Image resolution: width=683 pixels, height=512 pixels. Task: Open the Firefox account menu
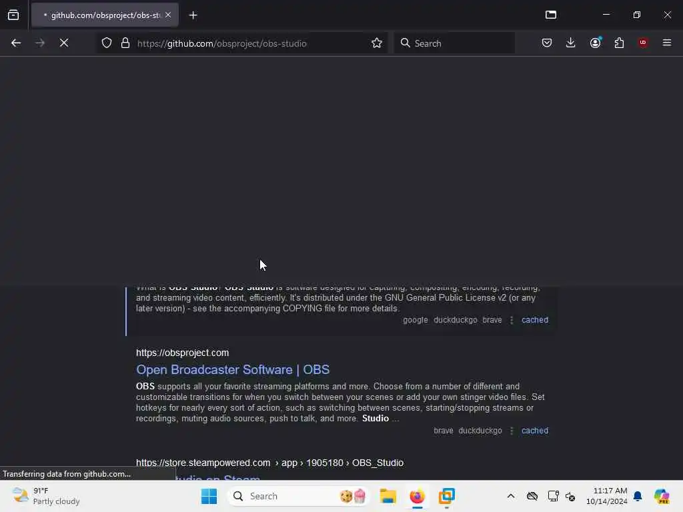[x=596, y=43]
